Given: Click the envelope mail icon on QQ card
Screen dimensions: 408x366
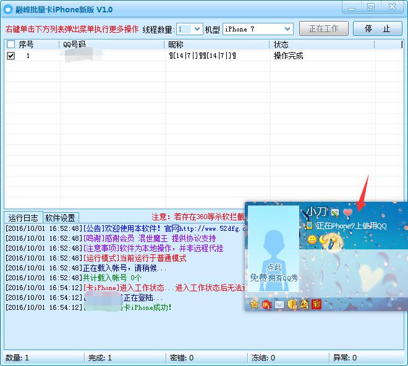Looking at the screenshot, I should click(279, 304).
